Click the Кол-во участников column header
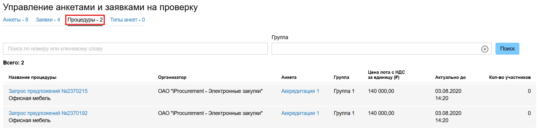The width and height of the screenshot is (540, 132). [510, 77]
